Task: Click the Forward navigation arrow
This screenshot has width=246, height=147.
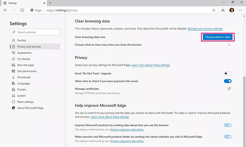Action: point(14,10)
